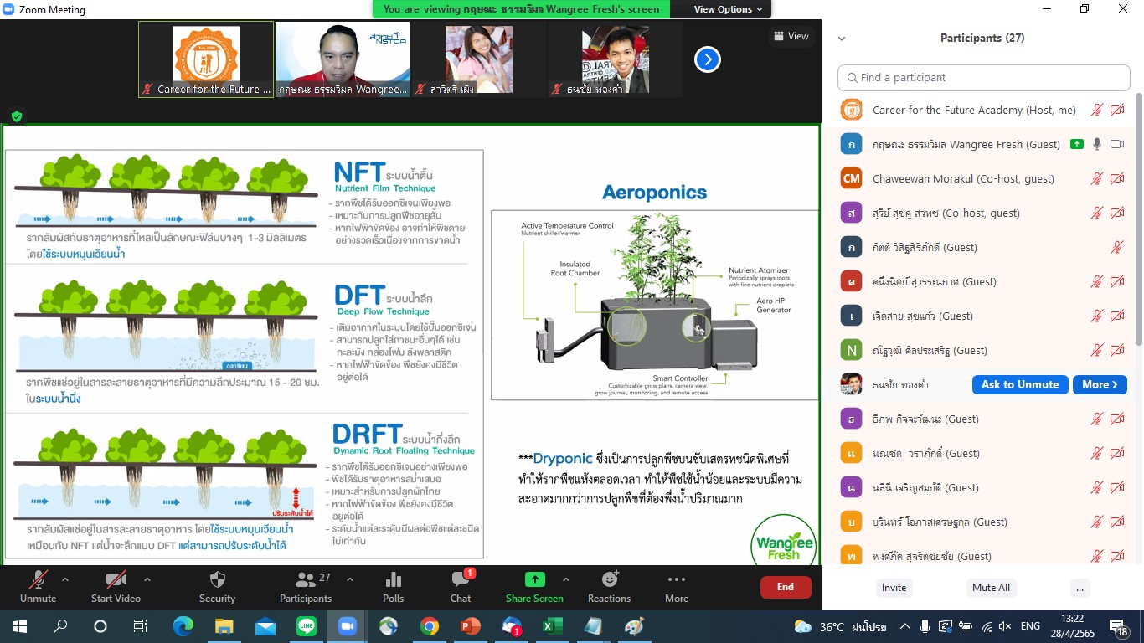Open the Polls icon
1144x643 pixels.
(393, 579)
